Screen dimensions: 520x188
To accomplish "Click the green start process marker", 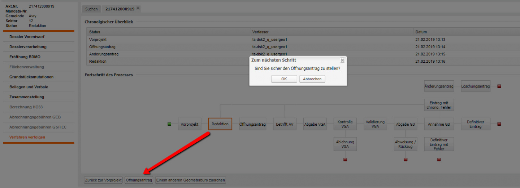I will click(169, 124).
